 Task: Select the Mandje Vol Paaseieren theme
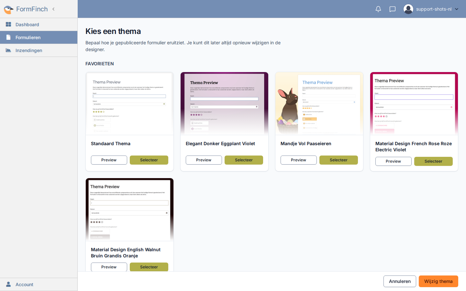[x=338, y=160]
